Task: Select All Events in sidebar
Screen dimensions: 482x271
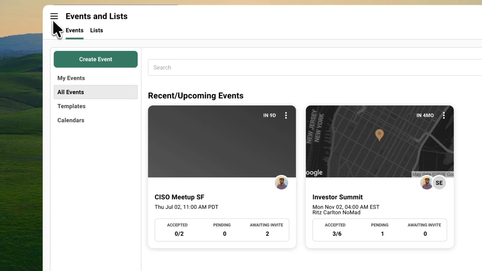Action: 96,92
